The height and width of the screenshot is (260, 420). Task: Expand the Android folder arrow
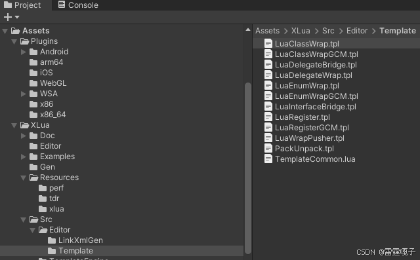click(24, 52)
